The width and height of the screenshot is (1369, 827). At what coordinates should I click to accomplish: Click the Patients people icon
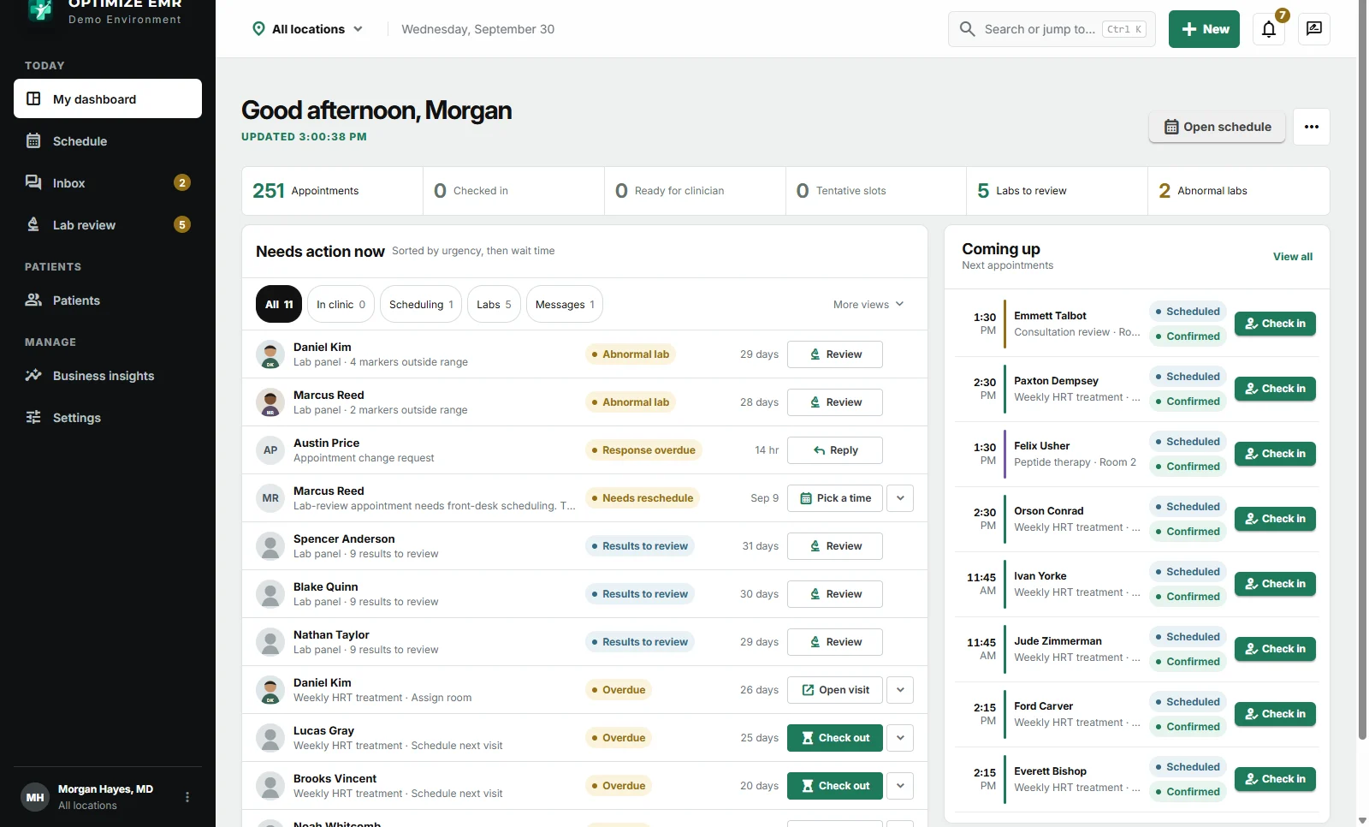point(33,300)
